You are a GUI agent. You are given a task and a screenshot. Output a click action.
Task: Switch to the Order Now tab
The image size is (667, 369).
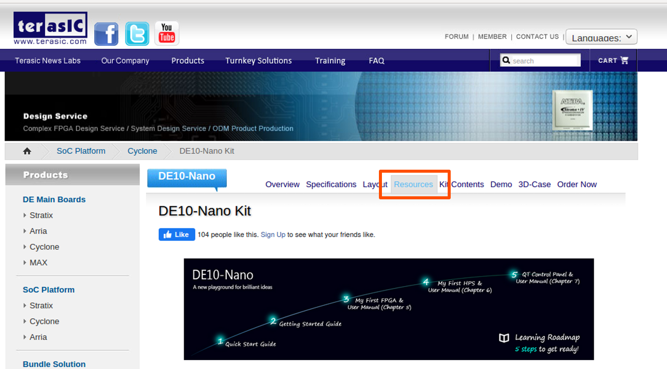[577, 184]
